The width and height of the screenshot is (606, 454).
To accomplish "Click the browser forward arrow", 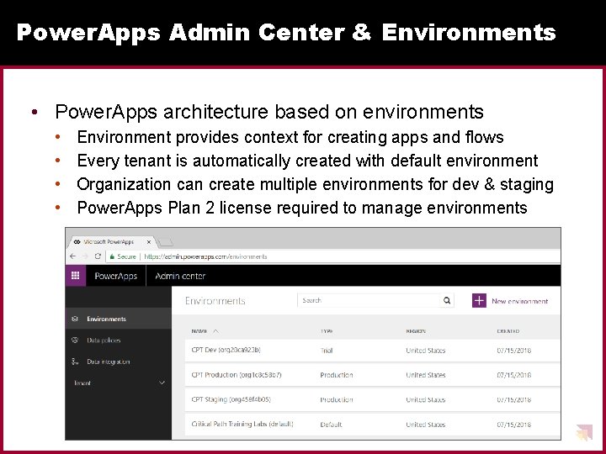I will coord(85,256).
